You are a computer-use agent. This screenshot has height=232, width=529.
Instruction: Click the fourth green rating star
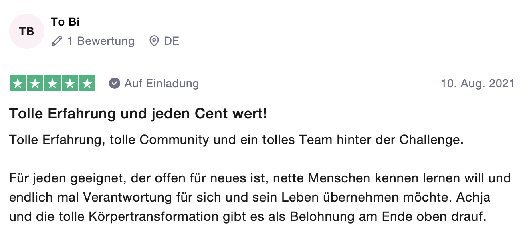(x=69, y=83)
